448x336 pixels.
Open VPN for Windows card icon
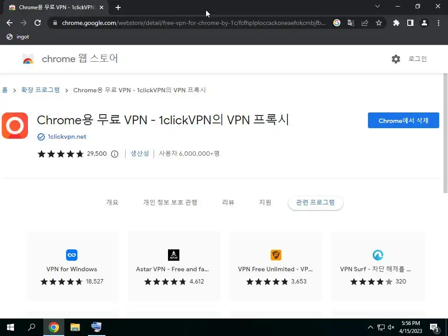72,255
